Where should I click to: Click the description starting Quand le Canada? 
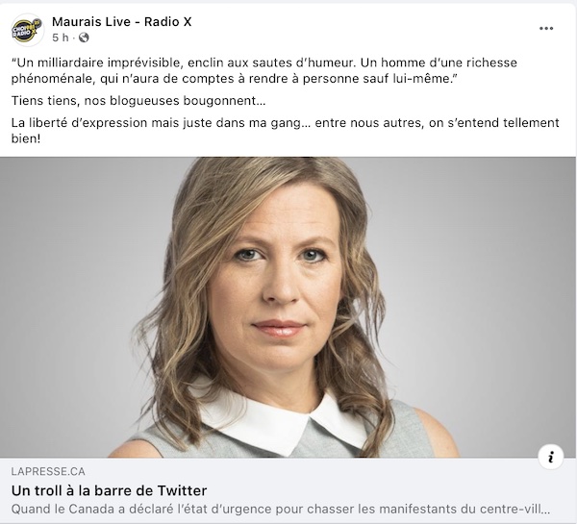pyautogui.click(x=281, y=510)
